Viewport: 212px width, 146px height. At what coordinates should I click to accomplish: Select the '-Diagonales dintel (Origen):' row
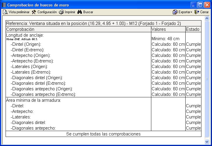104,78
